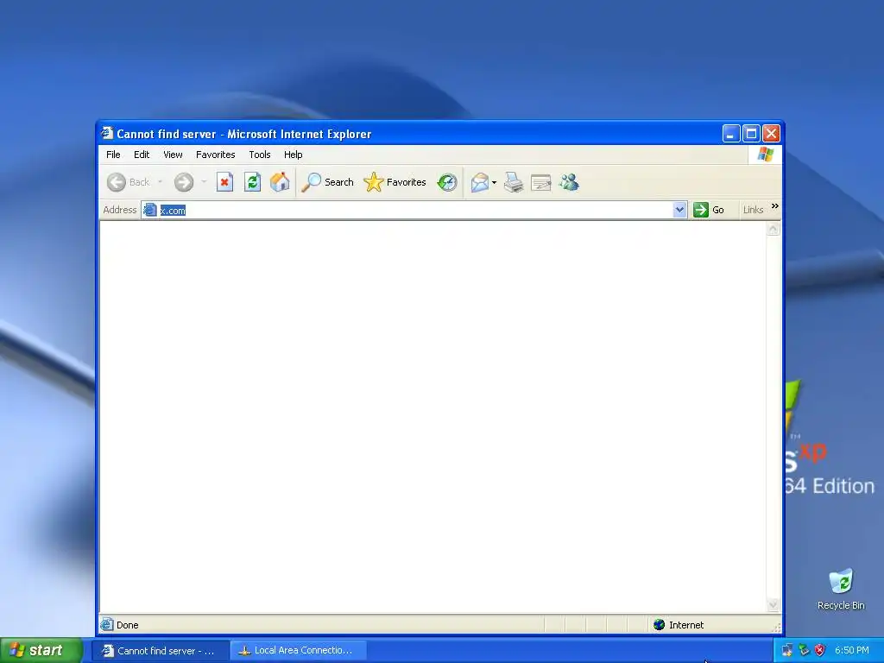Screen dimensions: 884x663
Task: Expand Links bar double chevron
Action: 774,206
